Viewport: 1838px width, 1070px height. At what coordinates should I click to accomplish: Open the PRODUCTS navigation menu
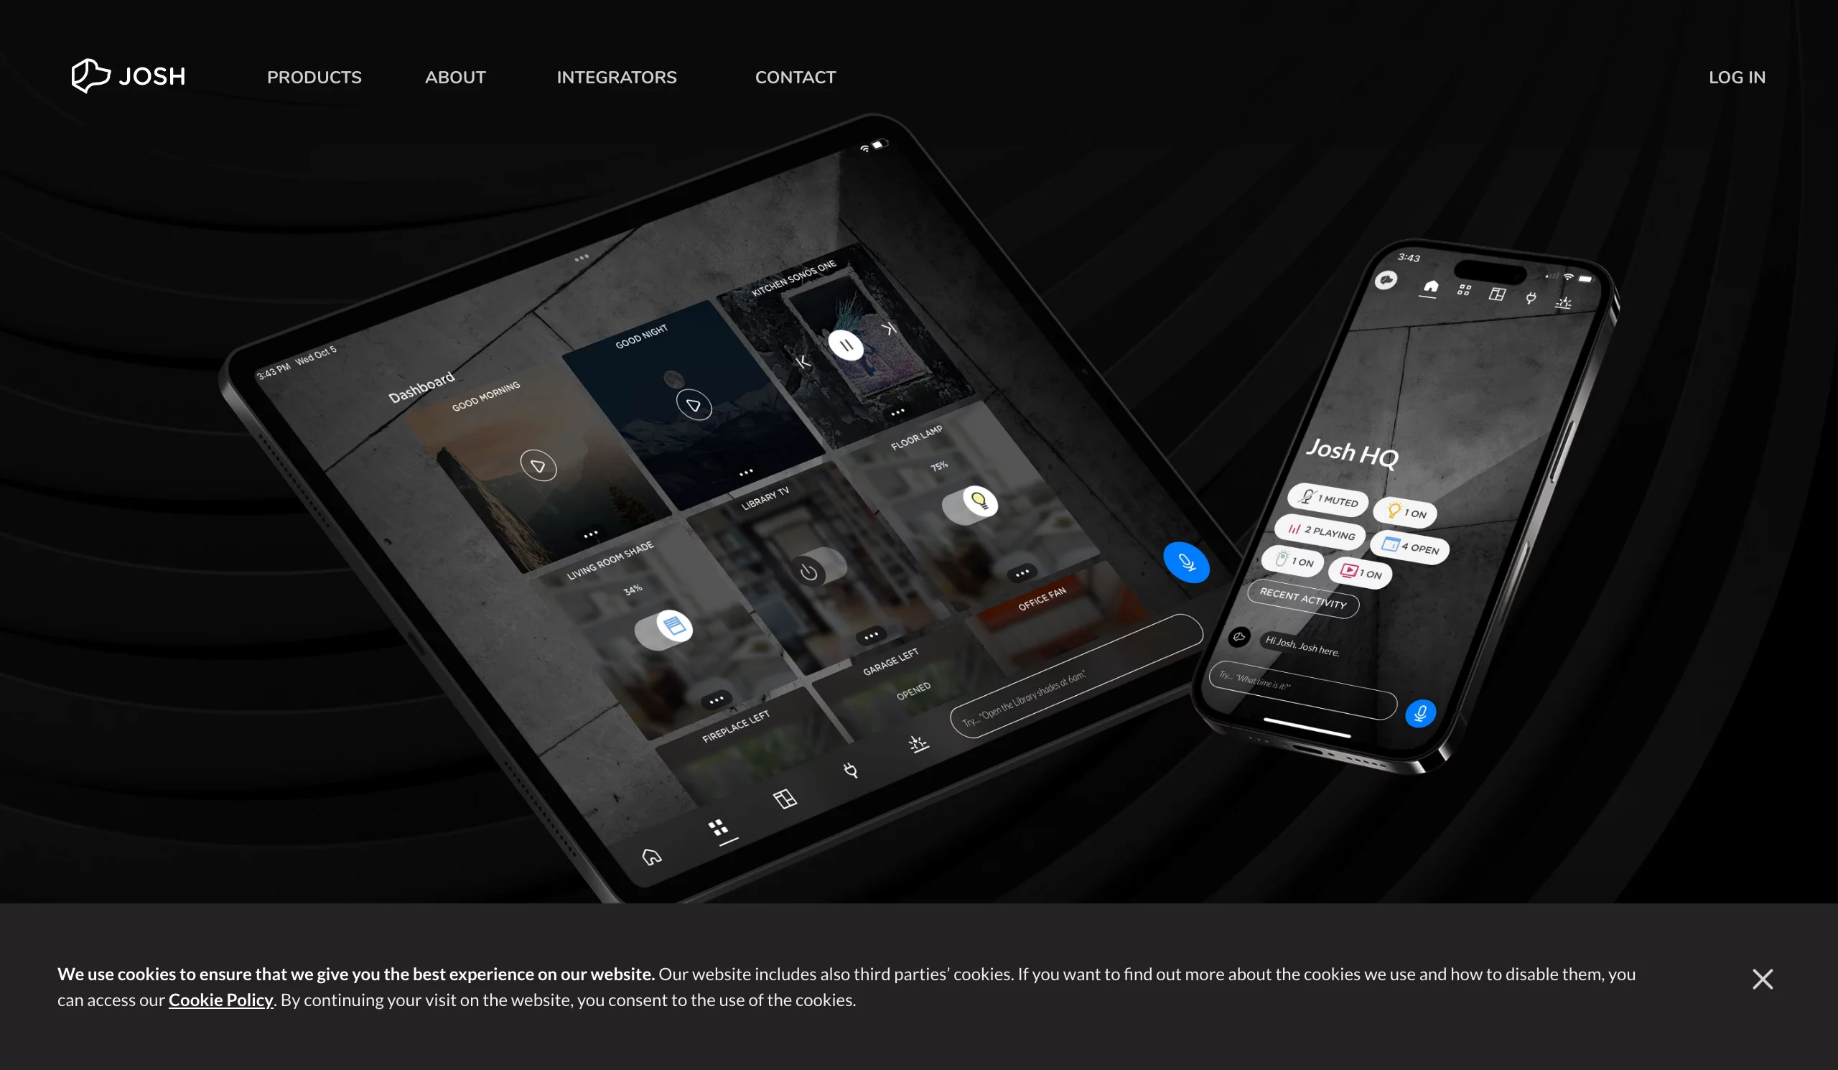point(314,76)
